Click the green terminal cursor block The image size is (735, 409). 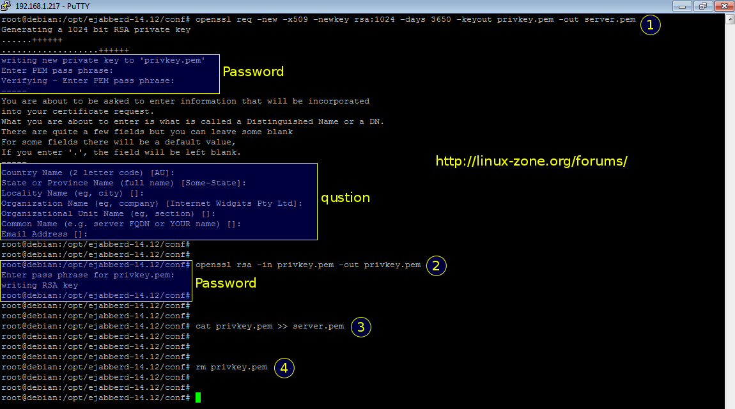click(x=198, y=398)
